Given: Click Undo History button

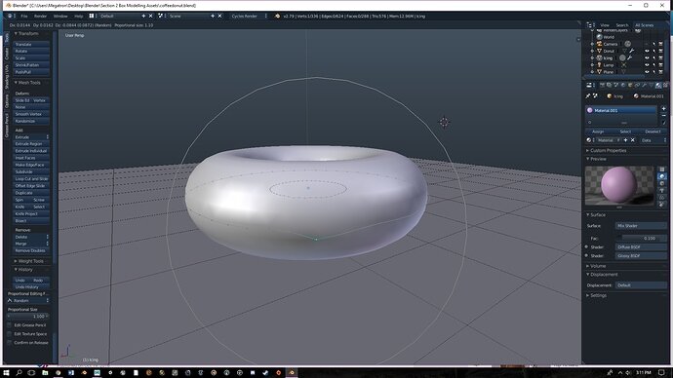Looking at the screenshot, I should 31,287.
